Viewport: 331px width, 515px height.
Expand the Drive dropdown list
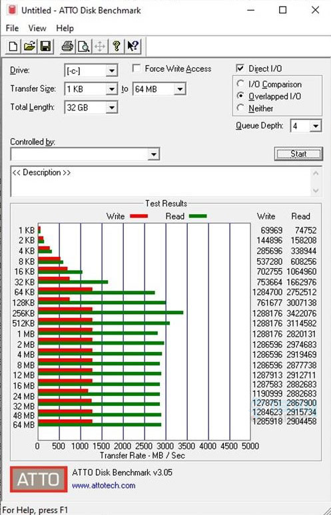111,71
